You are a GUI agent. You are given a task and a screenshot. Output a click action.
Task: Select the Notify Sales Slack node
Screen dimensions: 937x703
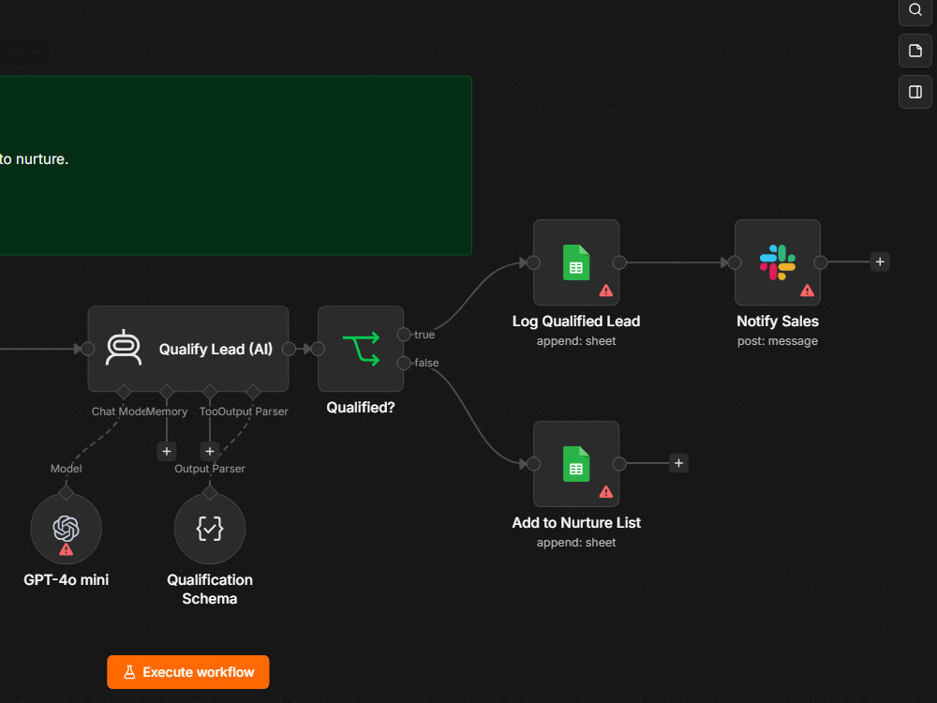coord(778,262)
